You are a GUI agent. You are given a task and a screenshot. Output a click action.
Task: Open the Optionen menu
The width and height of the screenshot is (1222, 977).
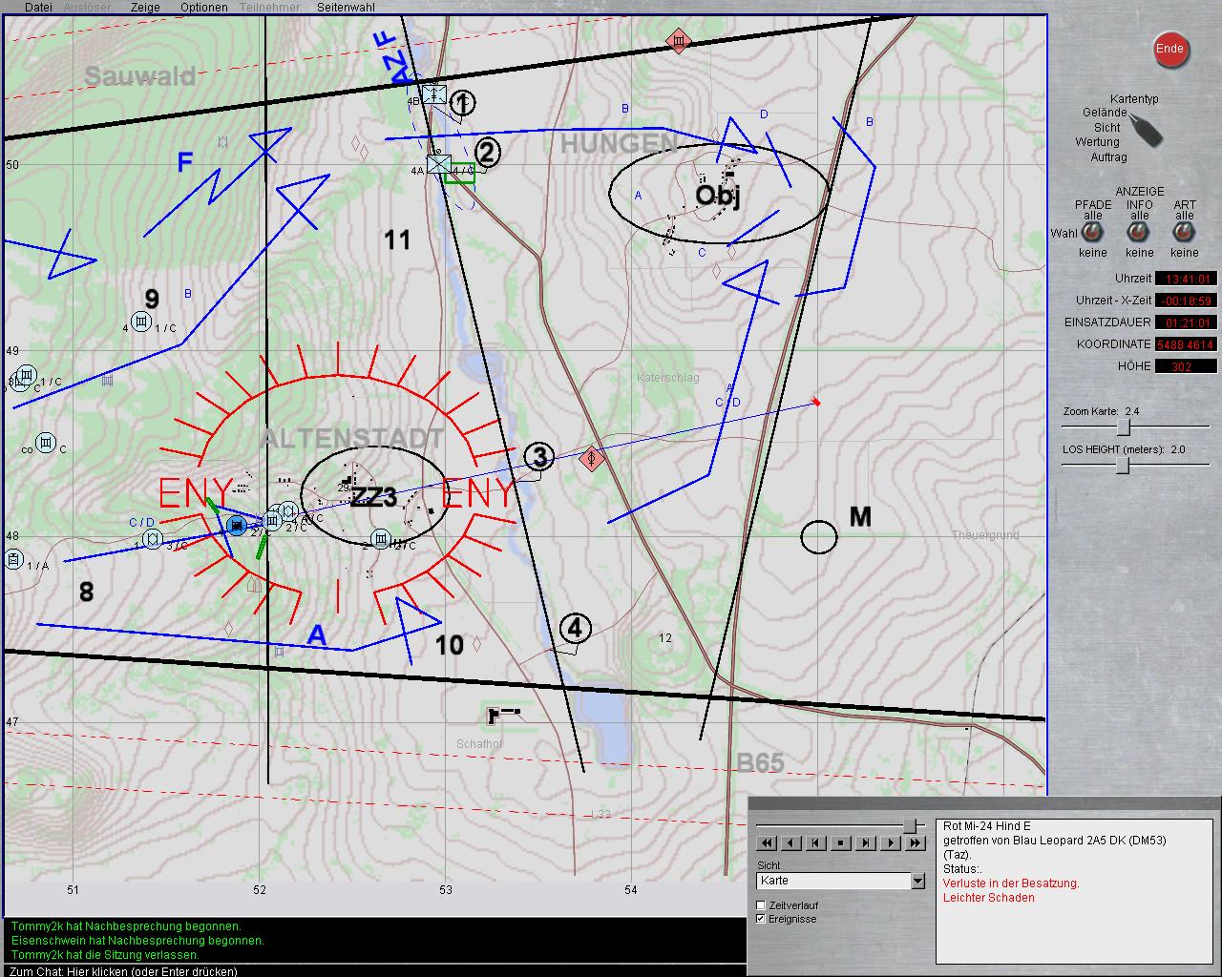click(x=203, y=7)
